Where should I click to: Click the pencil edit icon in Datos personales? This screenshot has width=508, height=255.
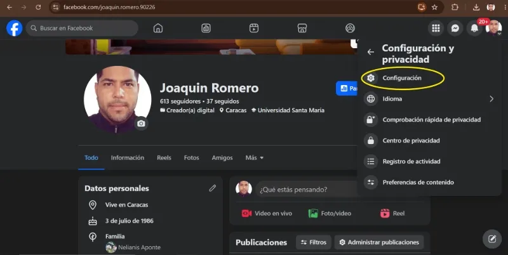(213, 188)
